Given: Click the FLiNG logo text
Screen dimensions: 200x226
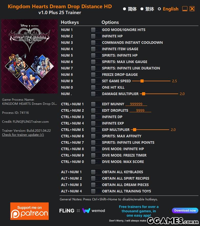Looking at the screenshot, I should [x=67, y=211].
